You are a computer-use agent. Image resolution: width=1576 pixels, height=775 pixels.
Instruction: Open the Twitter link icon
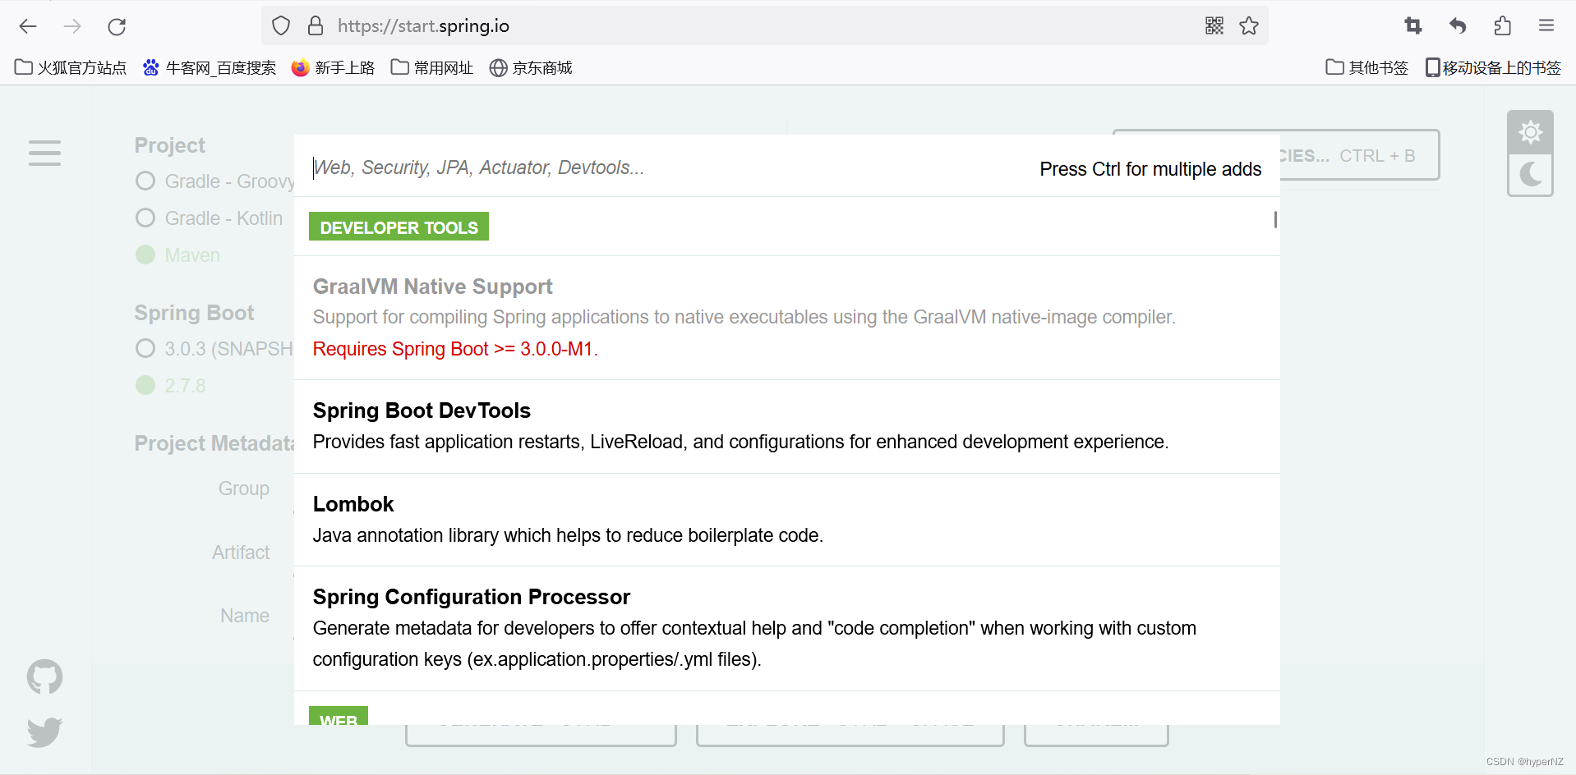click(44, 731)
